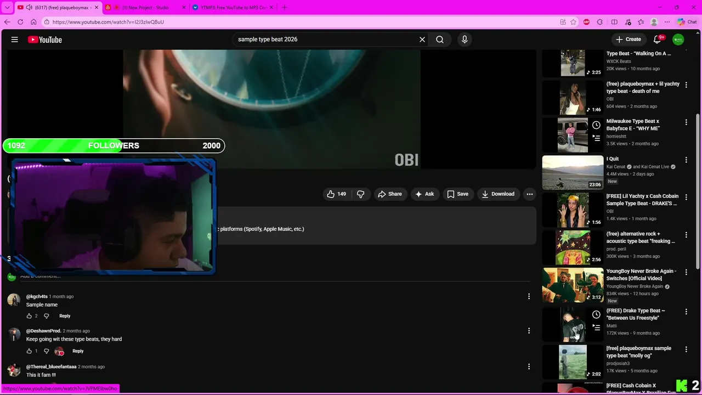Switch to the New Project - Studio tab

pyautogui.click(x=146, y=8)
